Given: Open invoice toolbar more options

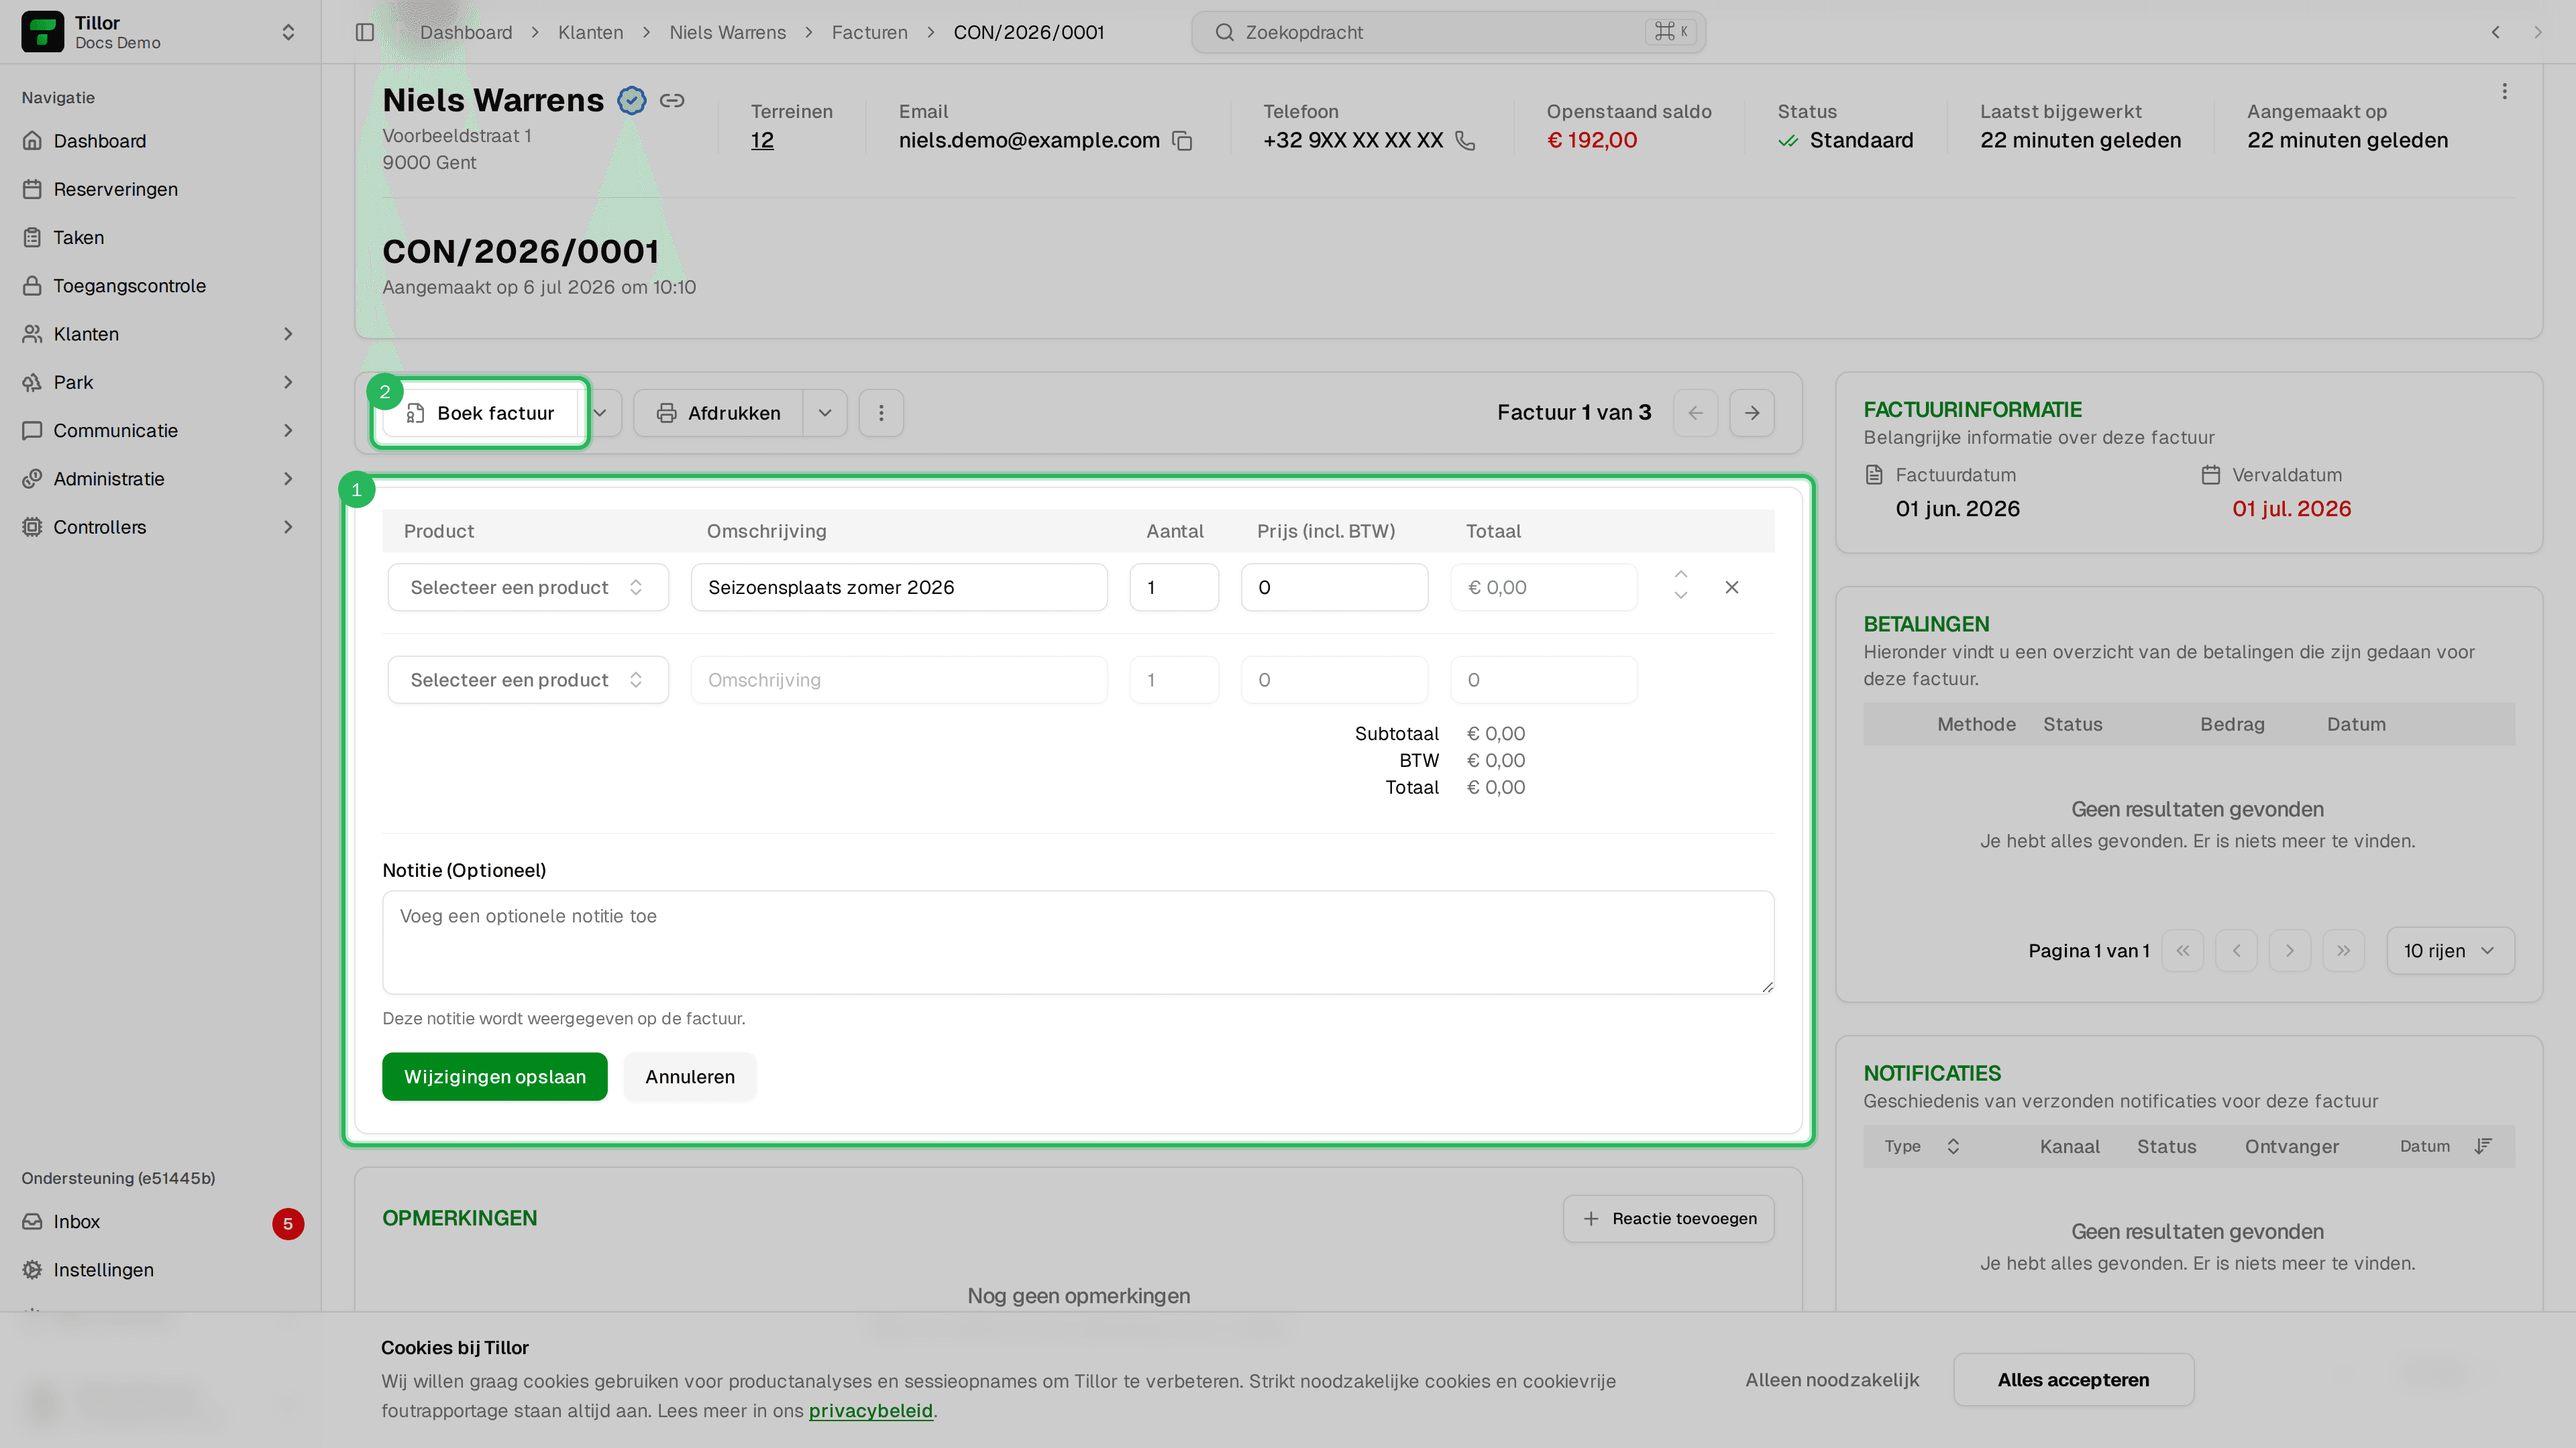Looking at the screenshot, I should 881,413.
